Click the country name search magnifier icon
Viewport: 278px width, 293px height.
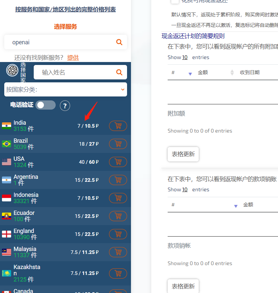[x=119, y=72]
